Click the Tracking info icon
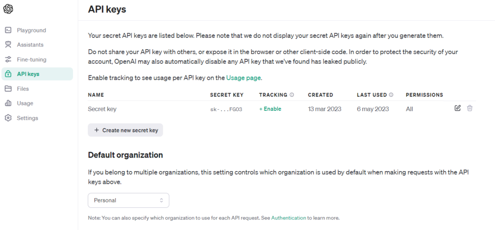Viewport: 495px width, 230px height. click(292, 95)
